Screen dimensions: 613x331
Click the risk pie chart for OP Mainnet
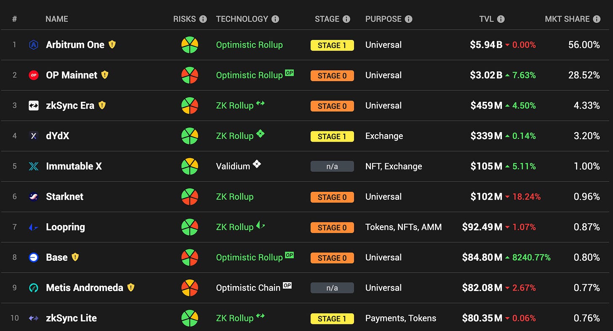[x=190, y=75]
